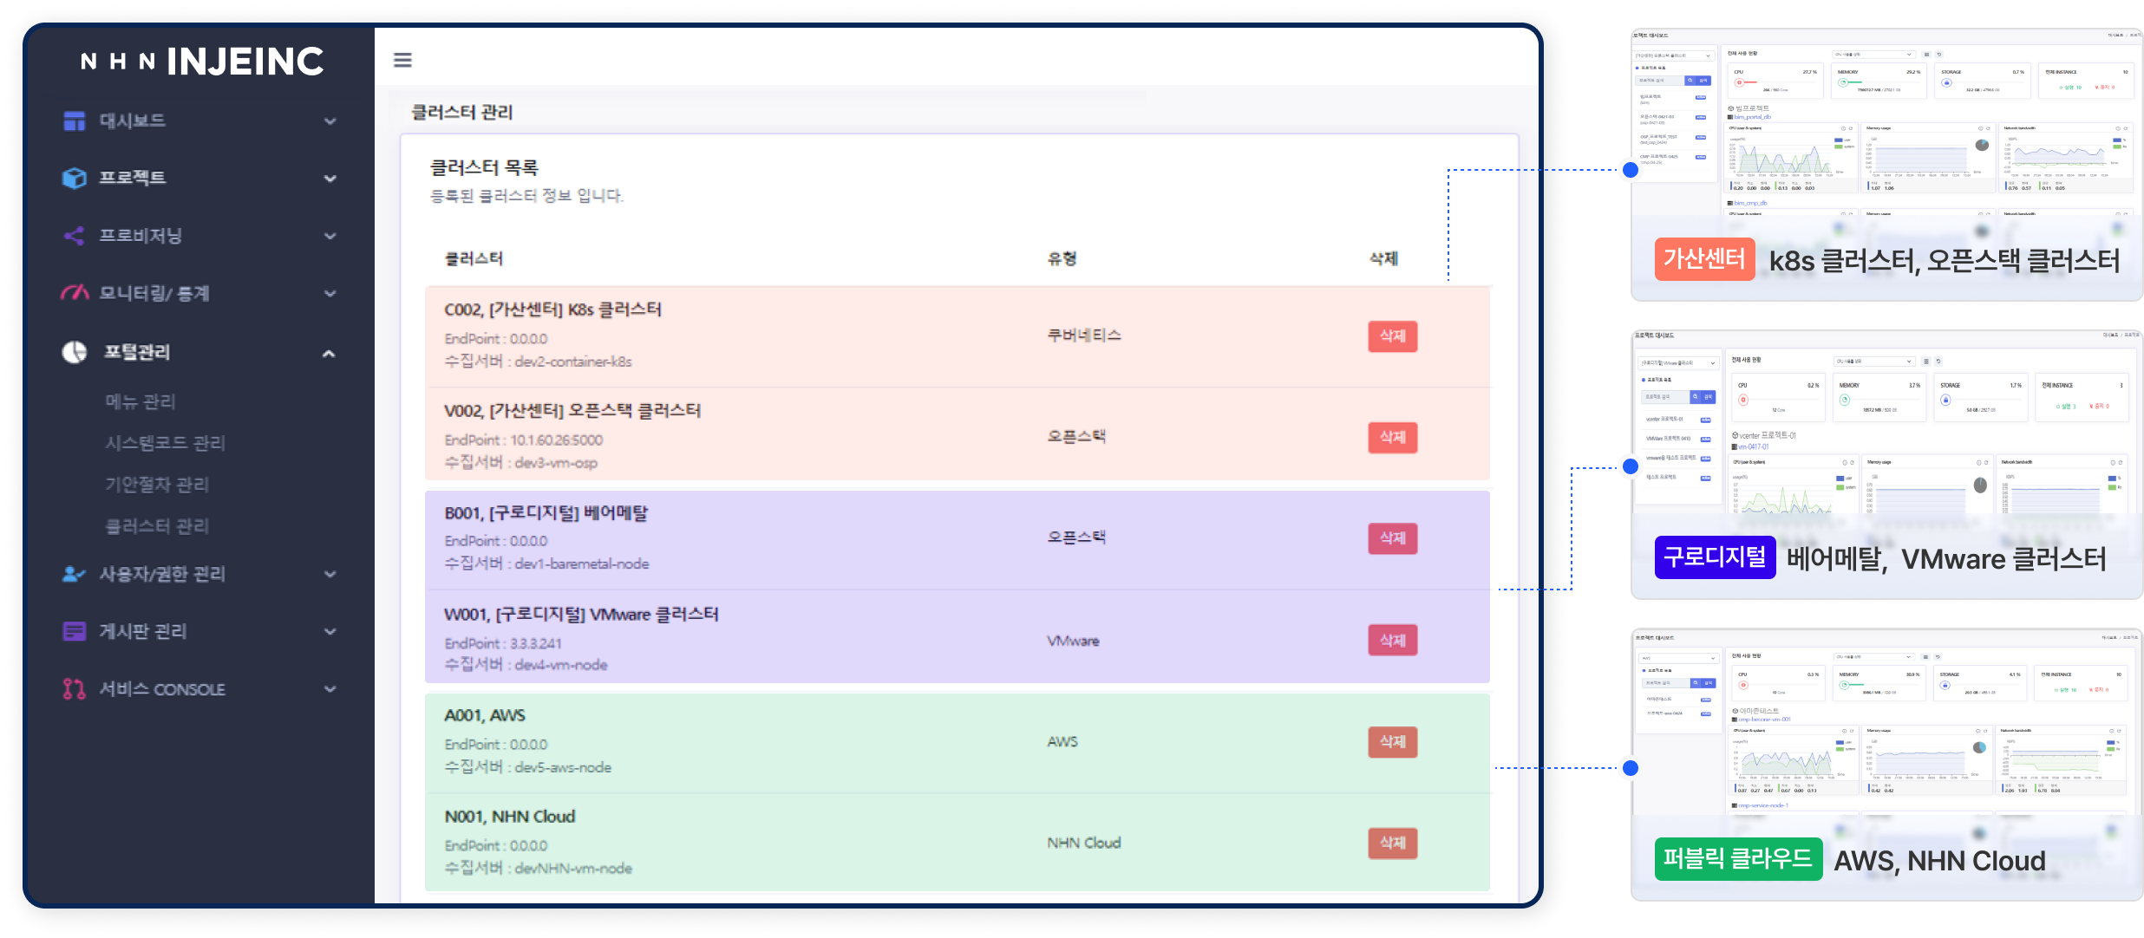The height and width of the screenshot is (938, 2144).
Task: Click the 포털관리 pie chart icon
Action: [x=75, y=352]
